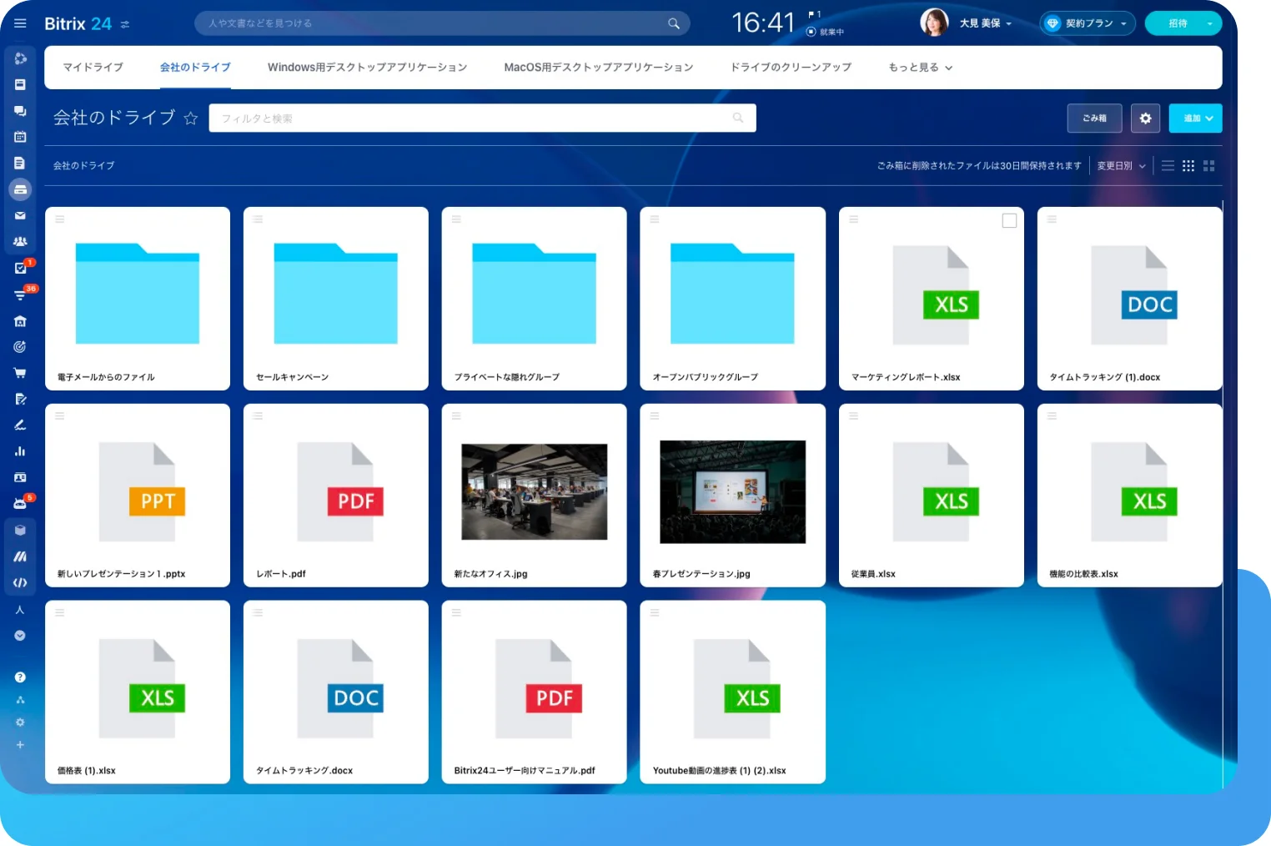Click the mail envelope icon in sidebar
Image resolution: width=1271 pixels, height=846 pixels.
pos(20,216)
